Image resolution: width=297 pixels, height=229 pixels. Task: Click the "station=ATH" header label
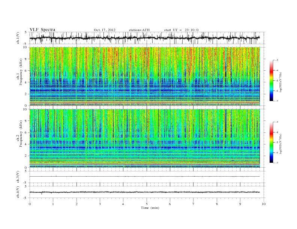(139, 30)
